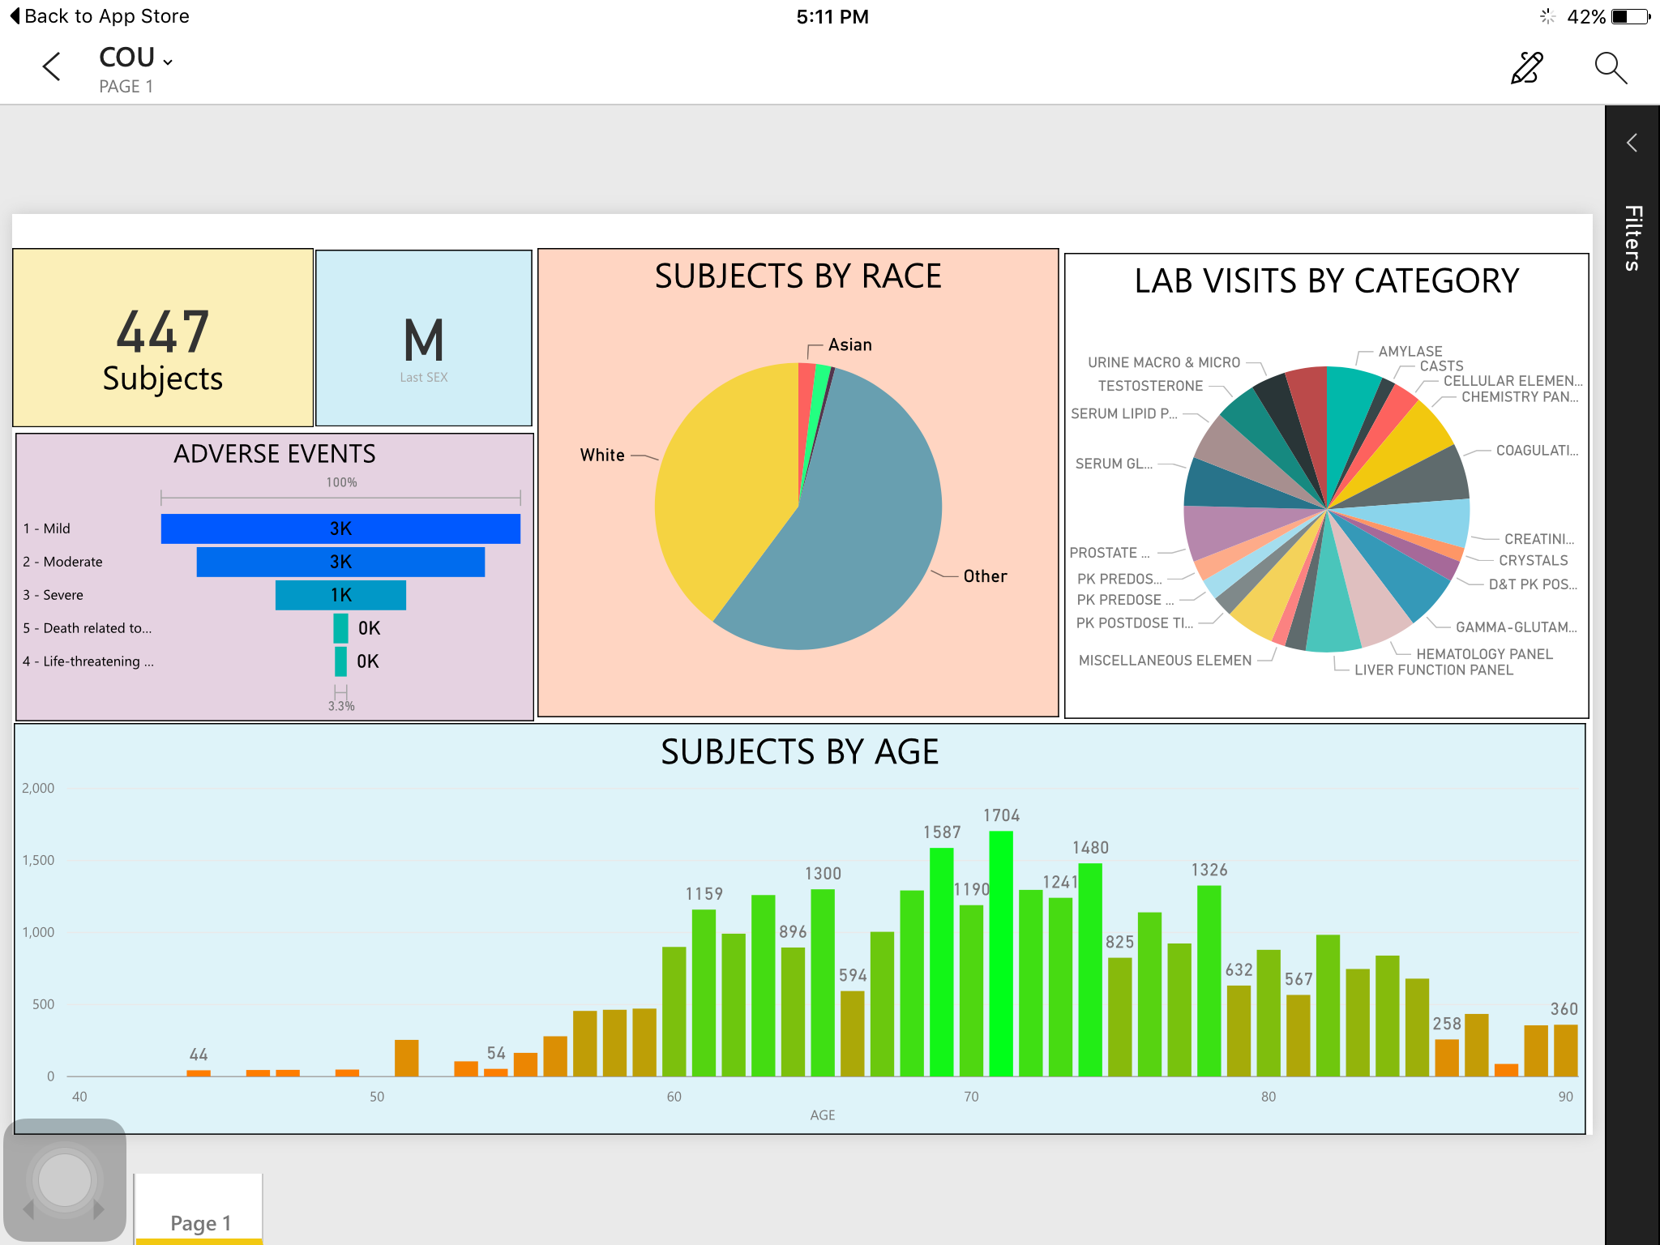Tap the battery status icon
The width and height of the screenshot is (1660, 1245).
[1632, 16]
